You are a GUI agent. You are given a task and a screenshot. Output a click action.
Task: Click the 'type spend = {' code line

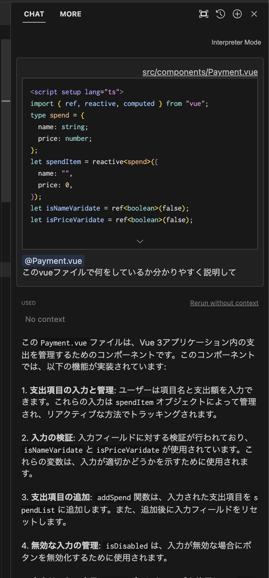[x=57, y=115]
